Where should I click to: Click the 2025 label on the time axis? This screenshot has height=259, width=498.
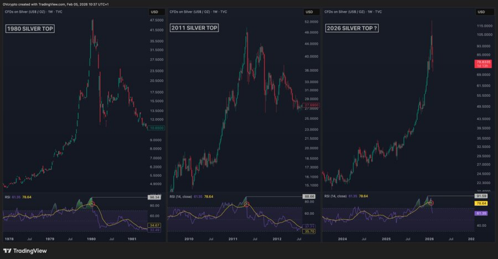point(386,239)
